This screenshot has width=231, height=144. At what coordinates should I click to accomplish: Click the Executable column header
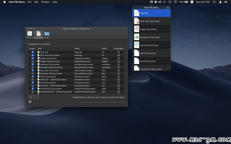click(x=118, y=48)
